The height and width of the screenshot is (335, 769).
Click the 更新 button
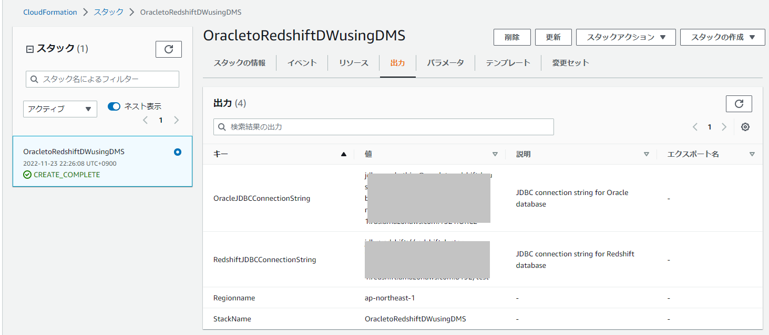coord(553,37)
